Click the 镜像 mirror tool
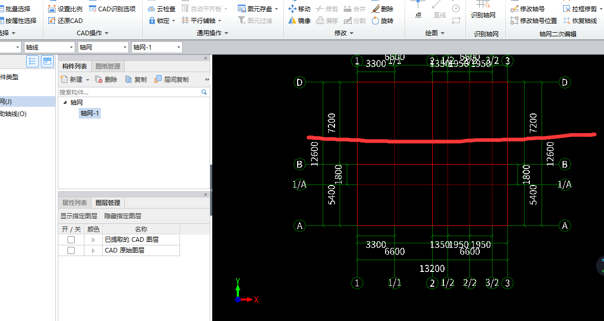 (x=299, y=21)
